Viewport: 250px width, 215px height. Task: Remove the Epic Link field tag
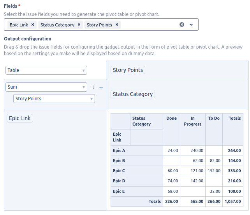coord(33,24)
